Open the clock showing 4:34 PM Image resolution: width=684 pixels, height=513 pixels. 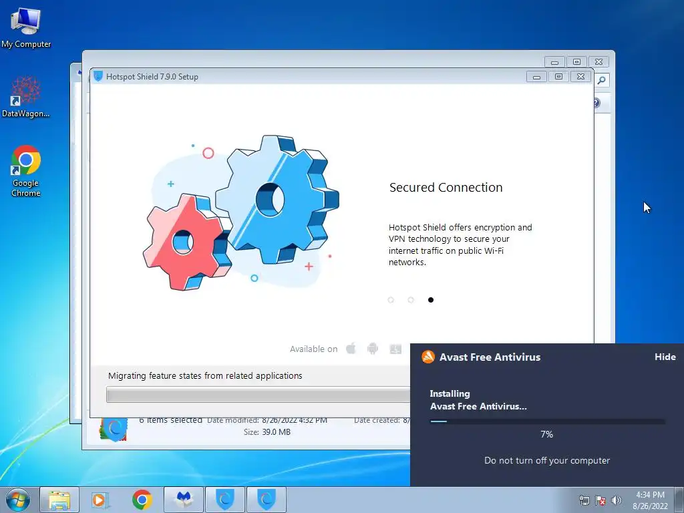point(650,500)
